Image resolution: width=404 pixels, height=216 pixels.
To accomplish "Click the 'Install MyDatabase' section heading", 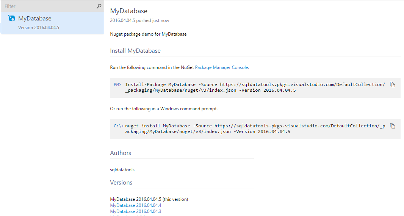I will [x=135, y=50].
